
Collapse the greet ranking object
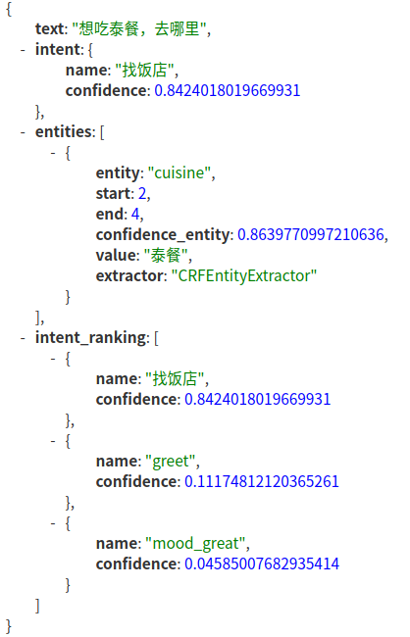[x=53, y=441]
